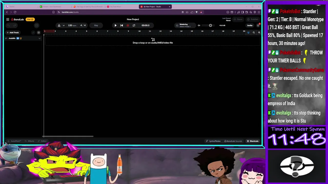Open the AutoPitch panel
Screen dimensions: 328x184
14,141
